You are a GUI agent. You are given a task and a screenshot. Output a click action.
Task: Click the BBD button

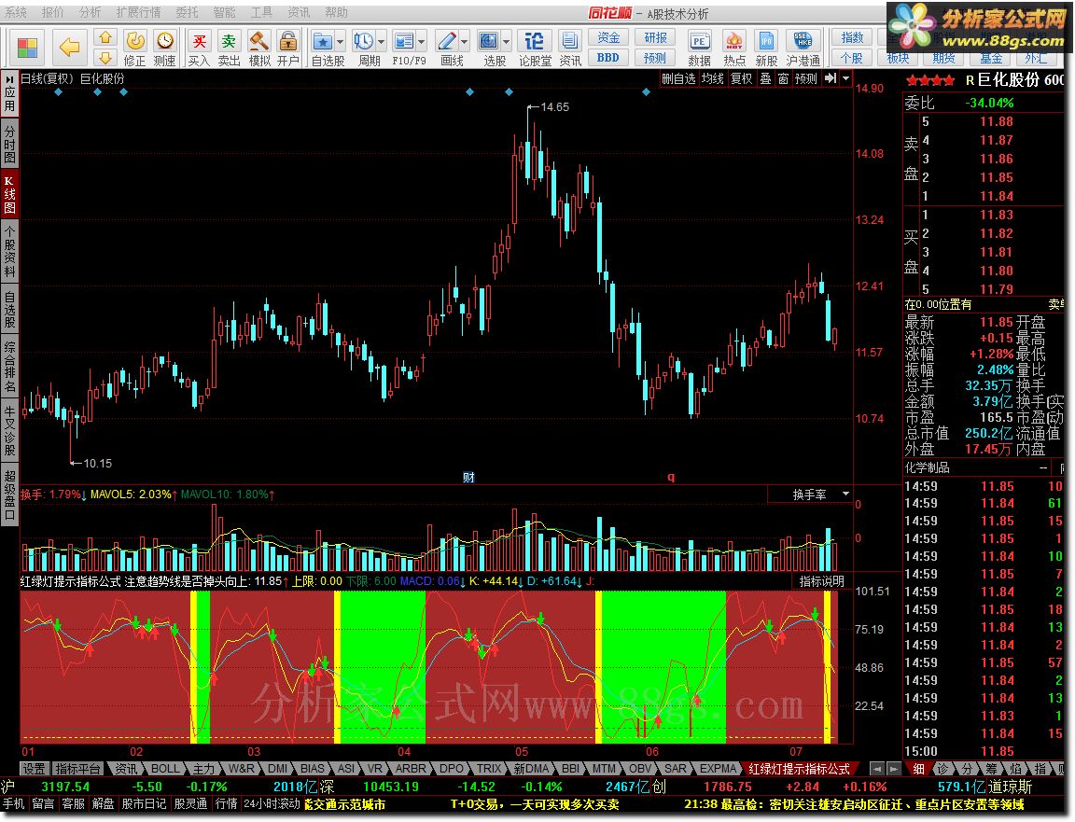(608, 58)
